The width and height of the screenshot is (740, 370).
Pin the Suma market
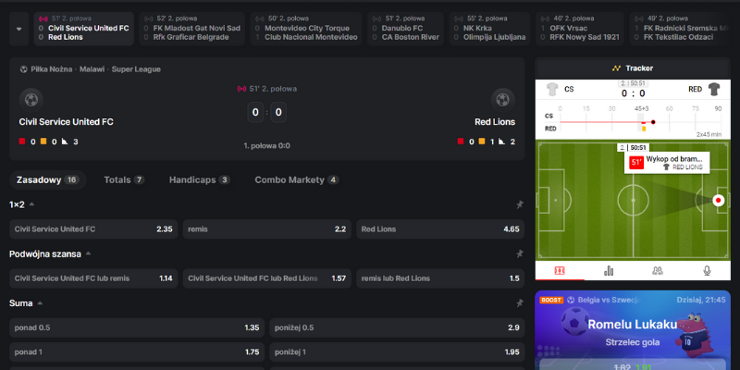(520, 302)
